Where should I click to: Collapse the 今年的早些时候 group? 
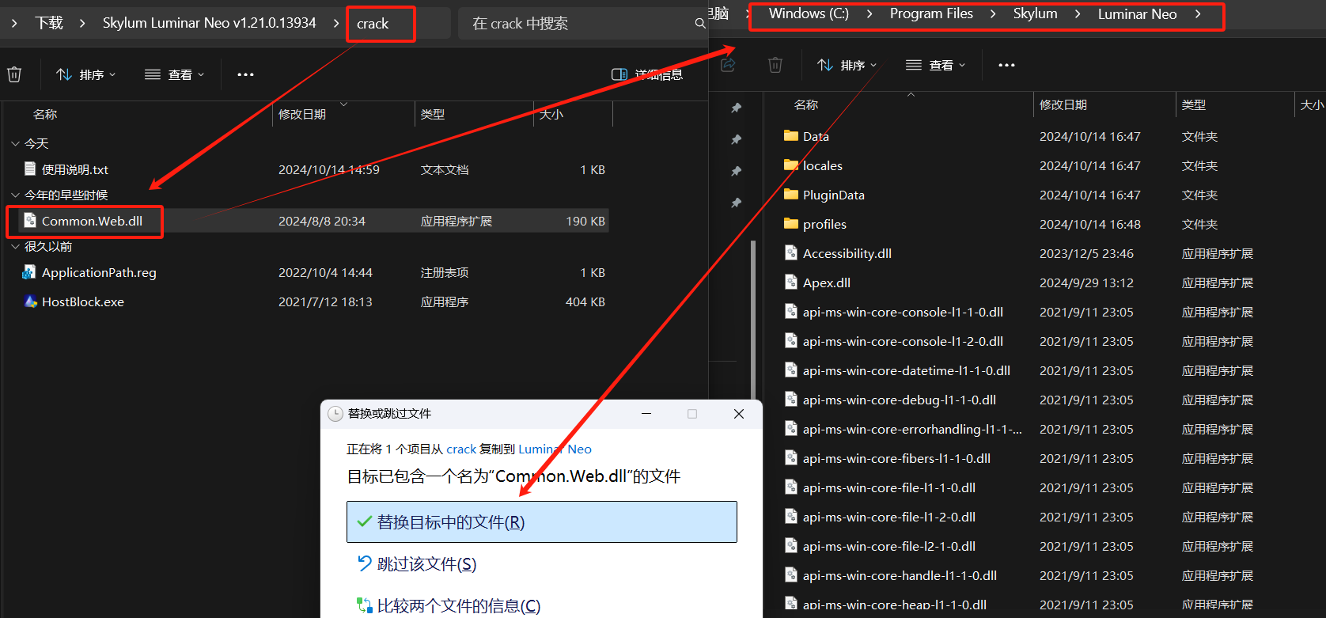[x=15, y=195]
